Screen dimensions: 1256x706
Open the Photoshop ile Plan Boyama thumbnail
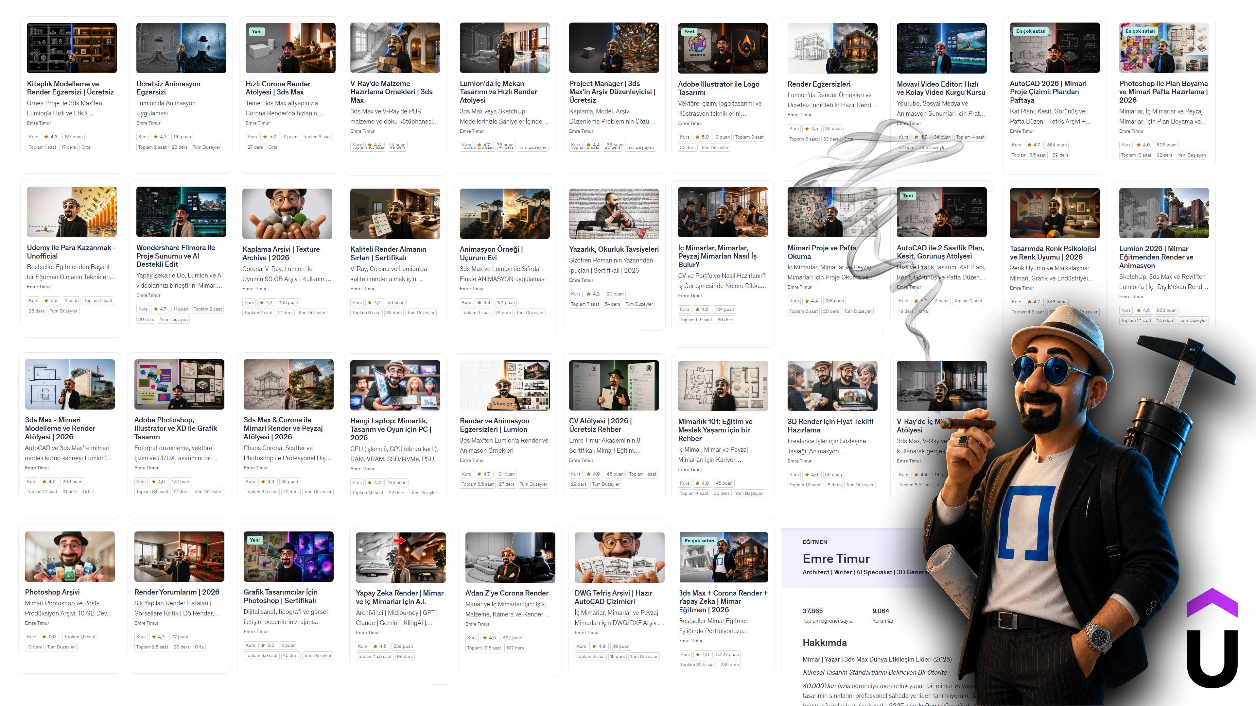(x=1164, y=48)
